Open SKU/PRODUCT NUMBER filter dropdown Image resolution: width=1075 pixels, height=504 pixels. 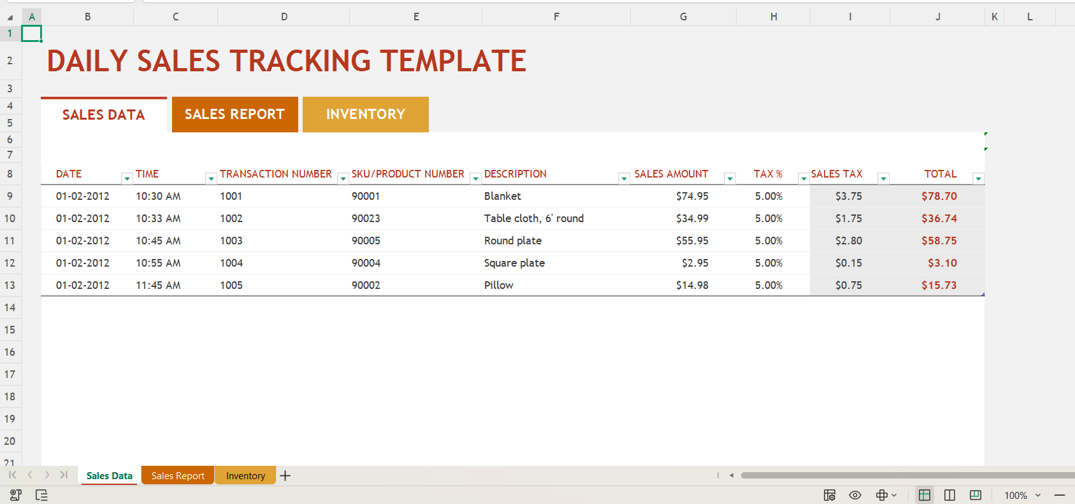coord(475,179)
